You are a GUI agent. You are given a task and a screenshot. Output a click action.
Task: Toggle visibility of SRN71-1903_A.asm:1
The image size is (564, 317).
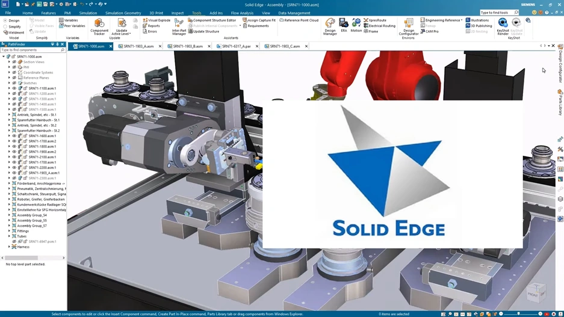[14, 173]
